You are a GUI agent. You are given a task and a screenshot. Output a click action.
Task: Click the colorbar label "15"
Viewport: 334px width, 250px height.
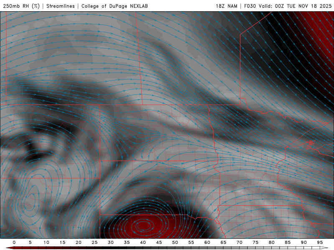click(62, 242)
